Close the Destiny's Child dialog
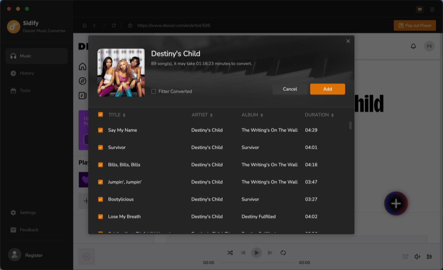443x270 pixels. point(348,41)
